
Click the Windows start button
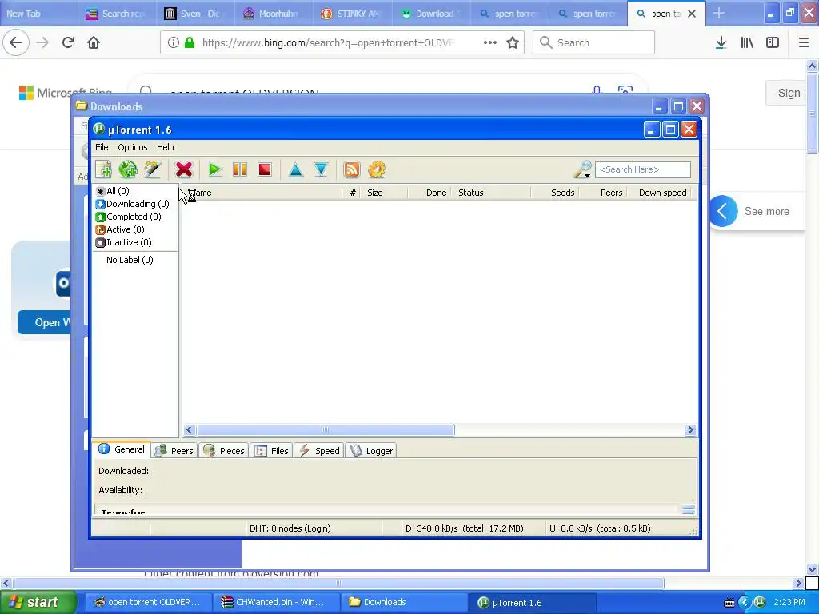37,603
